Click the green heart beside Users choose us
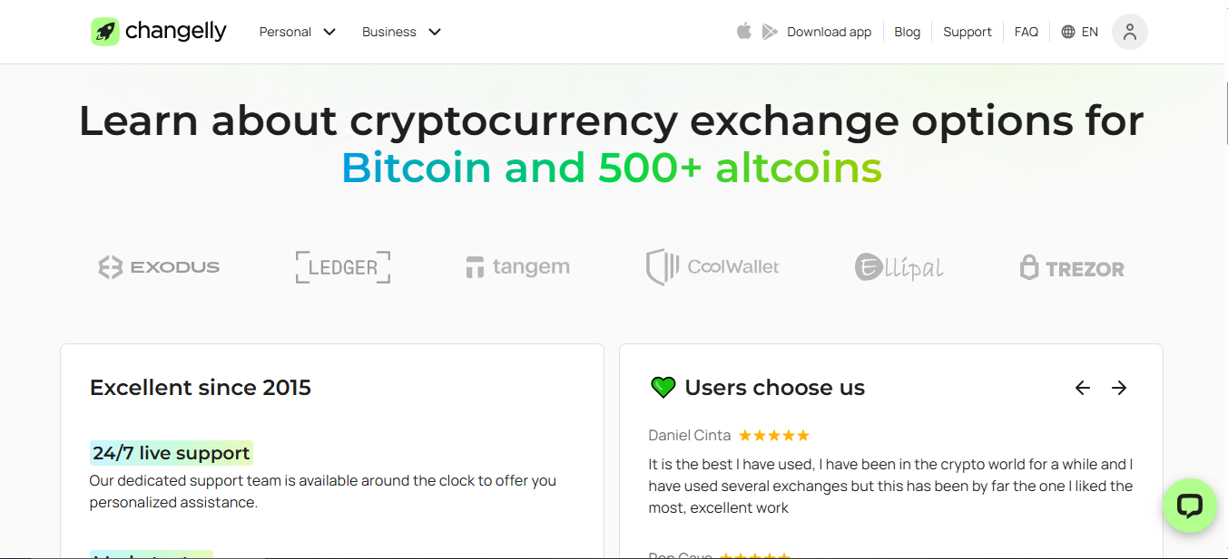This screenshot has height=559, width=1228. click(663, 387)
